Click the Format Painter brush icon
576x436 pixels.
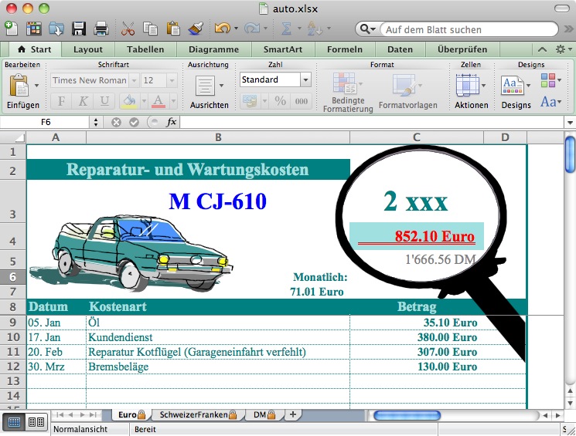click(195, 29)
